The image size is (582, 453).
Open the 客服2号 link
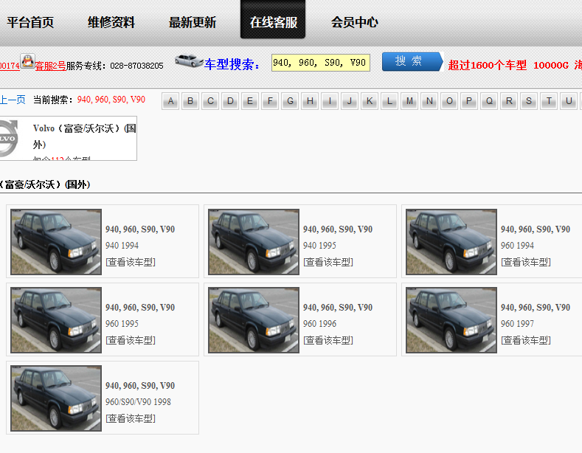(x=50, y=66)
